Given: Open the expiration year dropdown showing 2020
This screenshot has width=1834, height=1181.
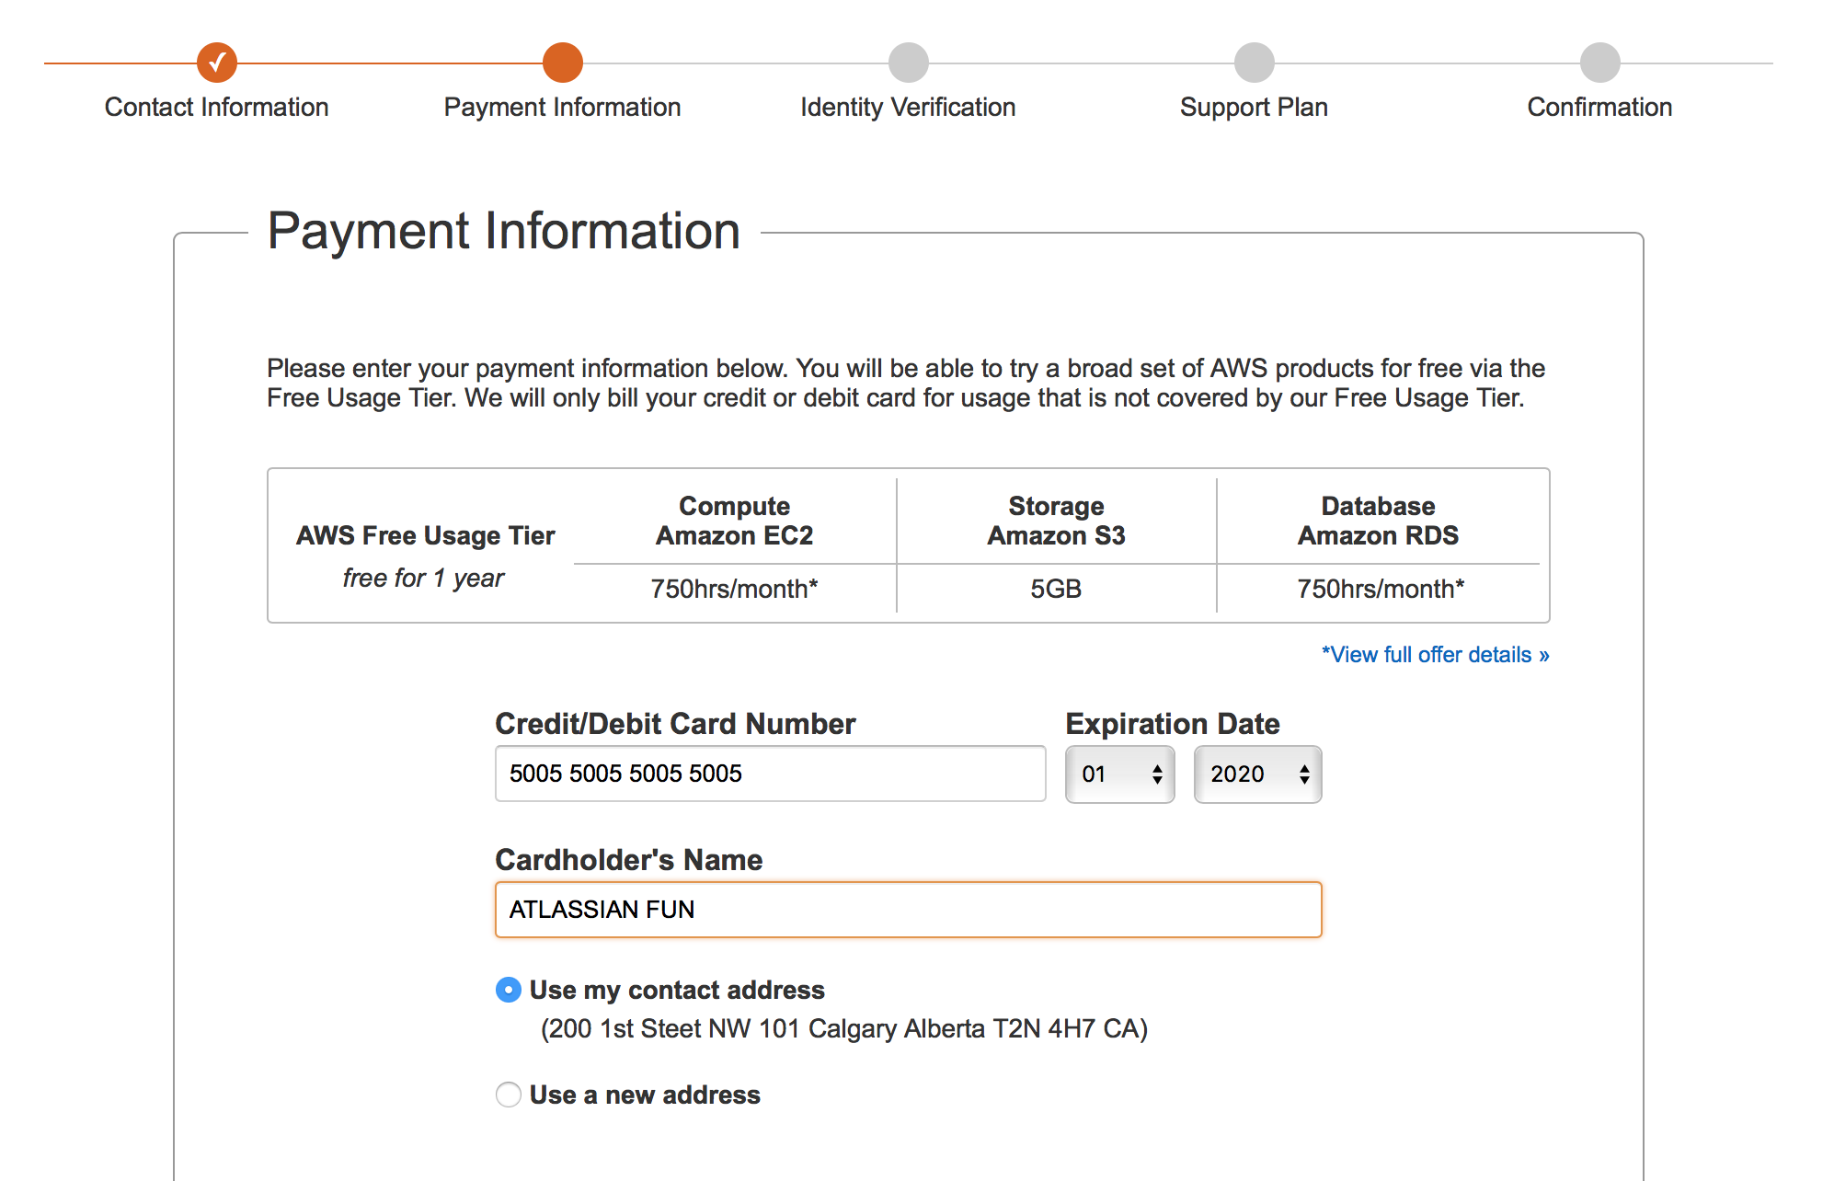Looking at the screenshot, I should click(1258, 774).
